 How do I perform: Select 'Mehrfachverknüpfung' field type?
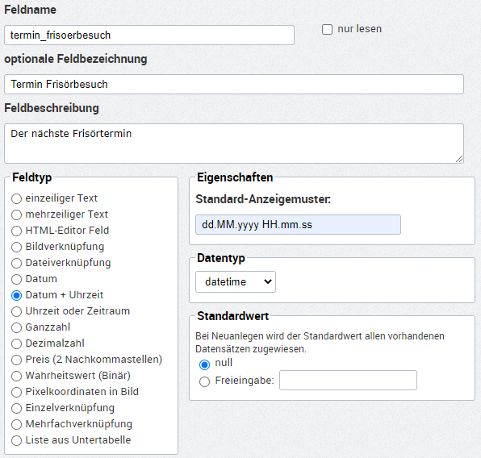tap(16, 425)
